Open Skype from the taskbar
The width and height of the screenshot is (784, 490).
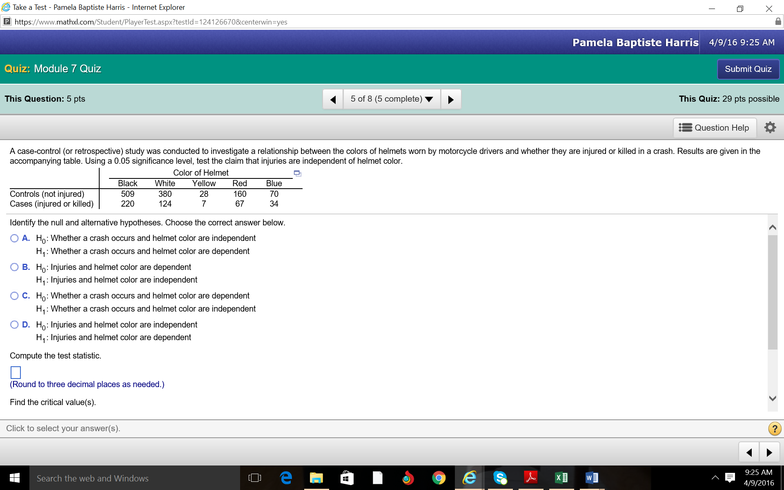(500, 478)
